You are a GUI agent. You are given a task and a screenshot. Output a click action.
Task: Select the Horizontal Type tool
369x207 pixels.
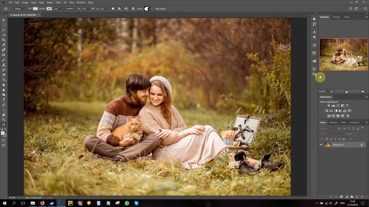click(3, 99)
